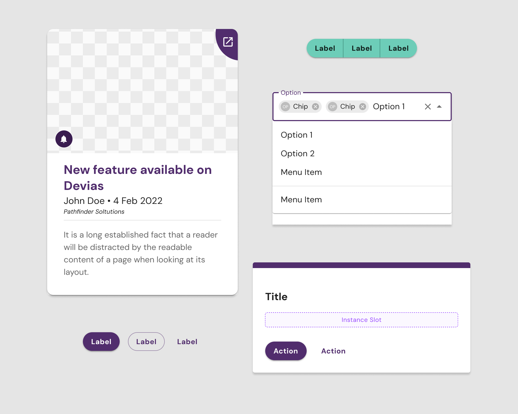The width and height of the screenshot is (518, 414).
Task: Click the text Action button in dialog
Action: [x=333, y=351]
